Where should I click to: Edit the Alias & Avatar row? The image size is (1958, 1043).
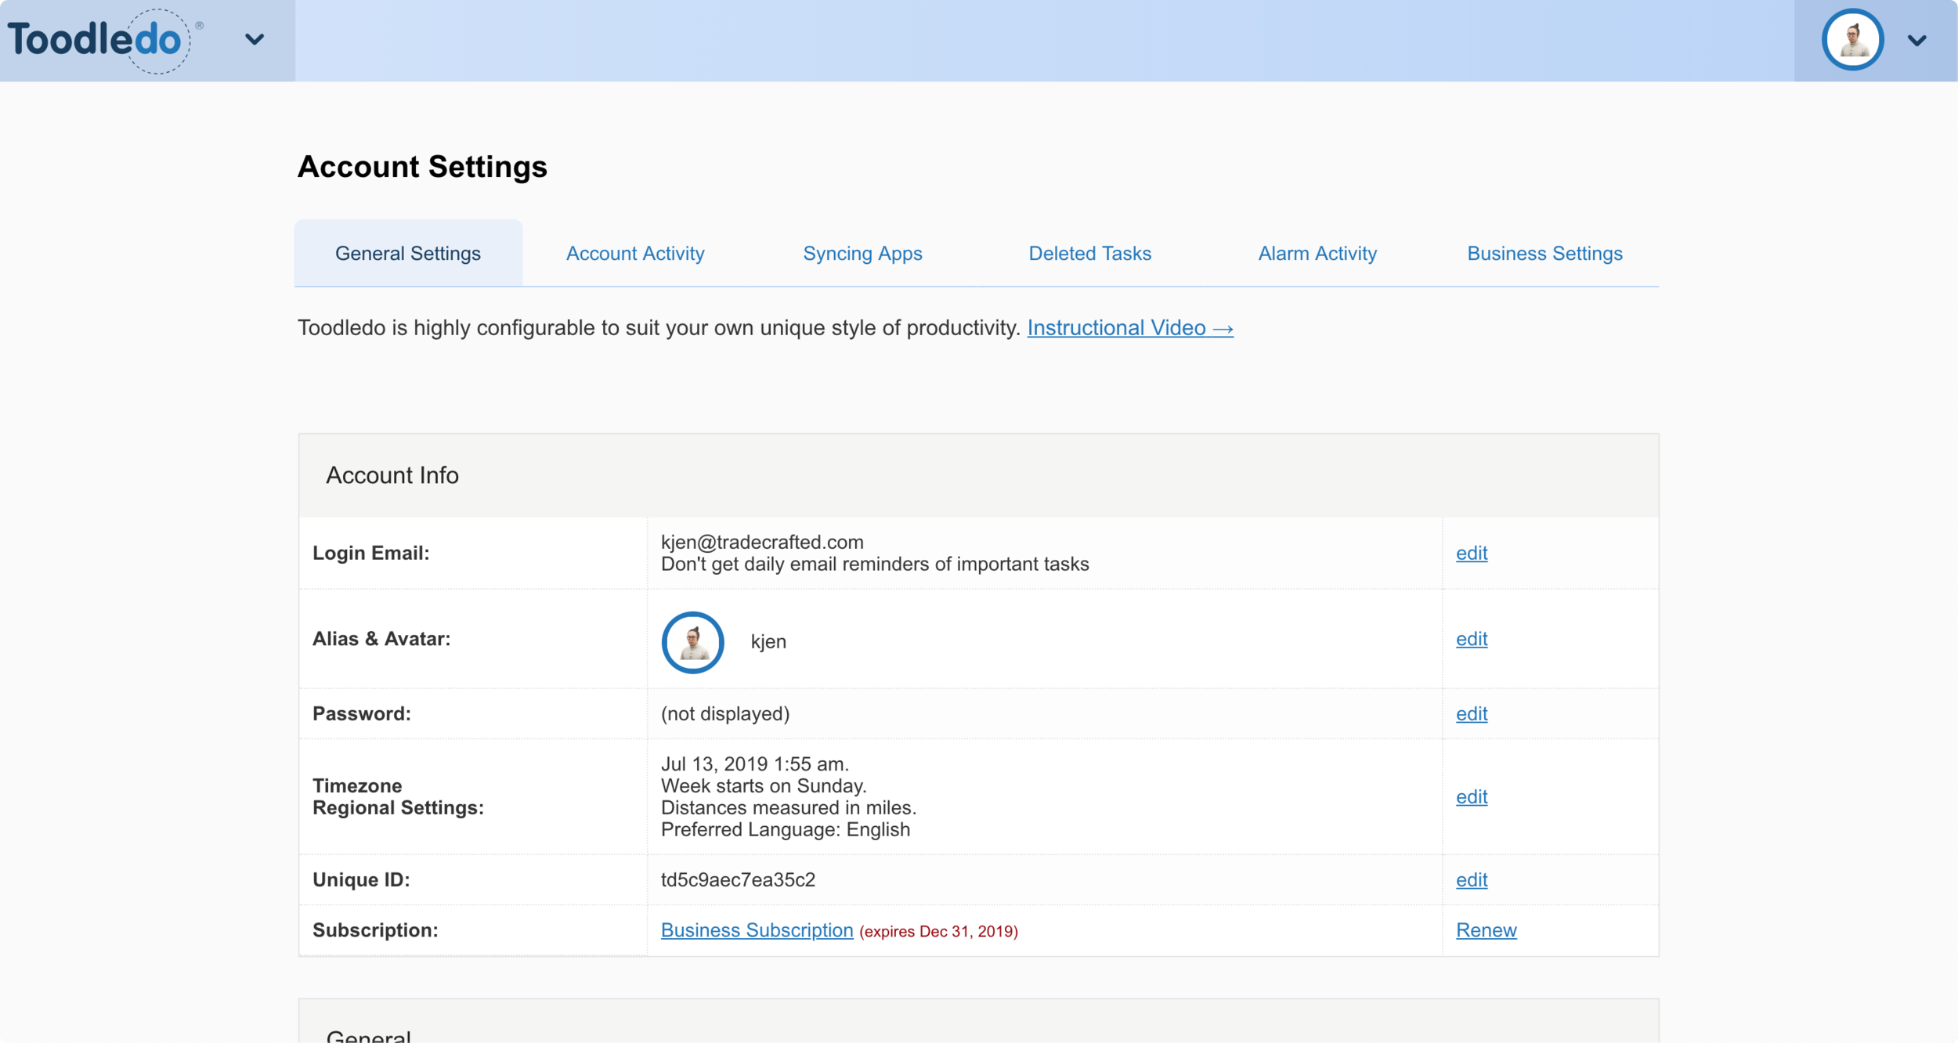[1472, 639]
